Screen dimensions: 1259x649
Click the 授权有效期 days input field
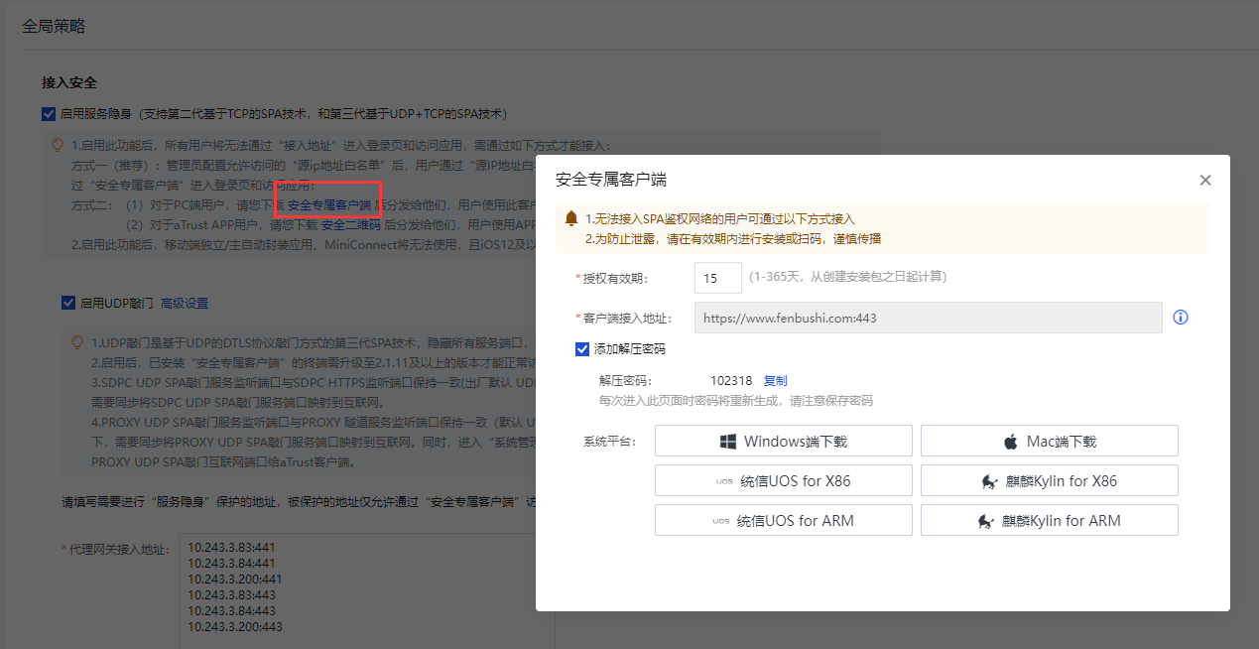tap(717, 278)
